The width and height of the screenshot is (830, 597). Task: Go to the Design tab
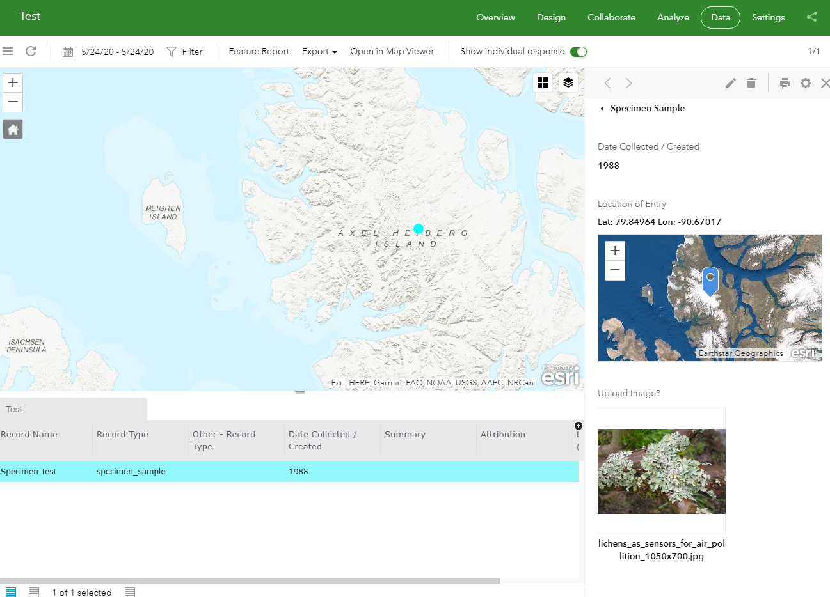[551, 17]
